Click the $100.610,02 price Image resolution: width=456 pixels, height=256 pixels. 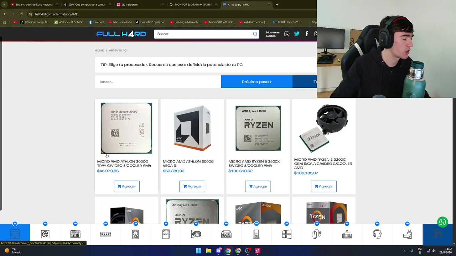(240, 171)
